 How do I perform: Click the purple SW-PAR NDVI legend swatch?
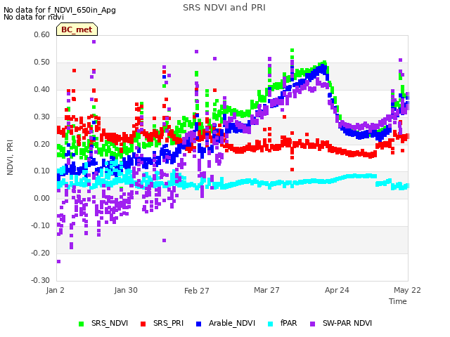coord(312,324)
